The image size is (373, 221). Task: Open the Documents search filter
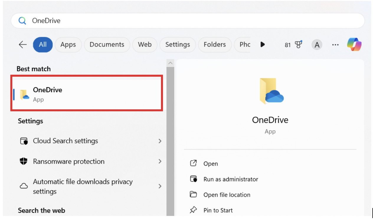click(x=107, y=44)
